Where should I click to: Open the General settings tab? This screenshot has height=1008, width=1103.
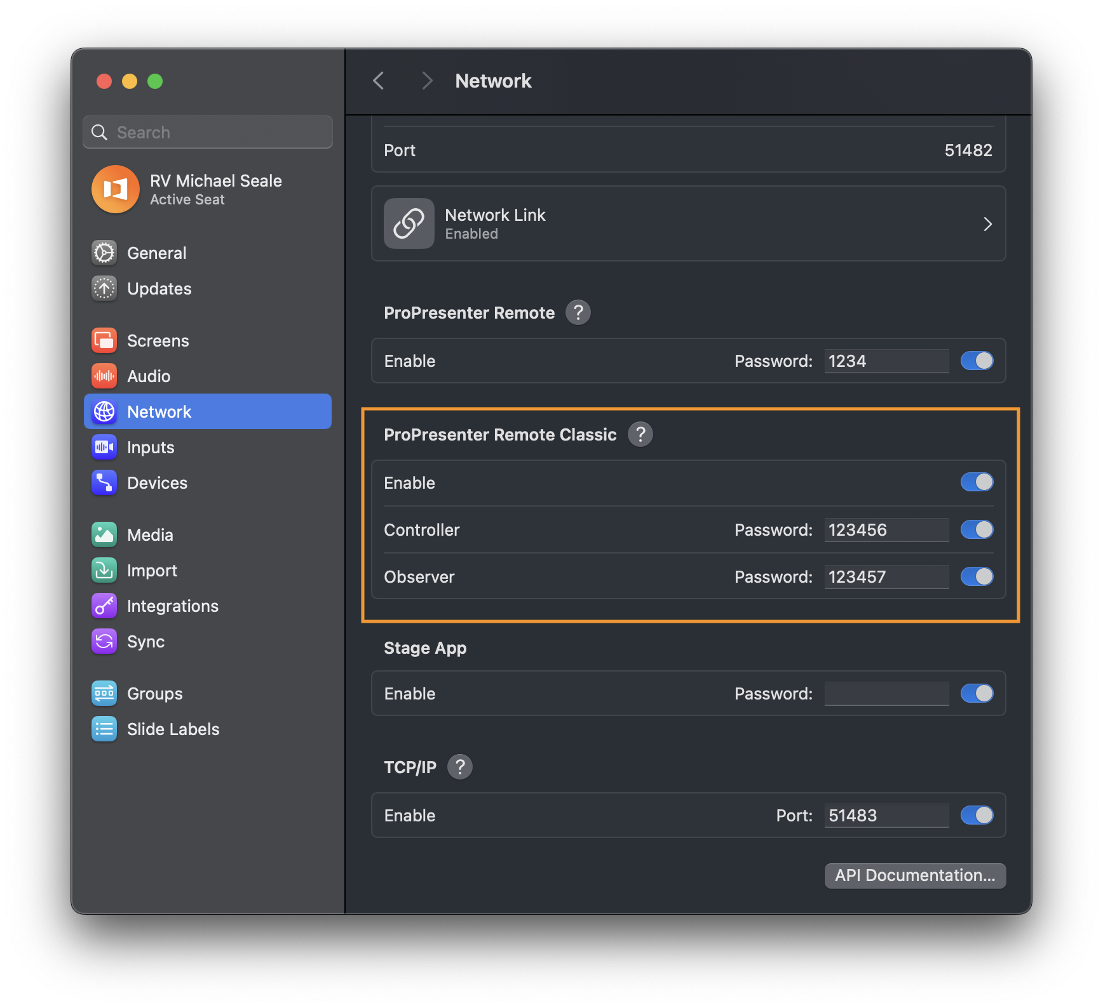tap(156, 253)
